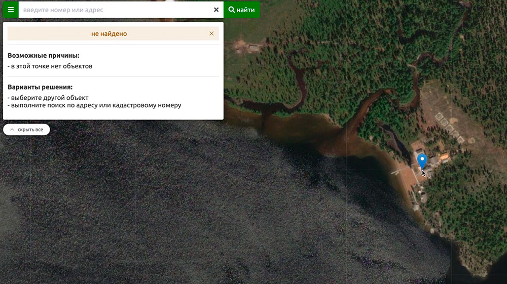Image resolution: width=507 pixels, height=284 pixels.
Task: Click the "в этой точке нет объектов" line
Action: (x=52, y=66)
